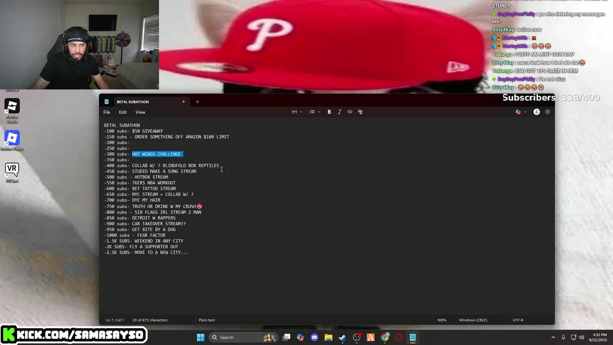Screen dimensions: 613x345
Task: Open the Plain text format option
Action: coord(207,320)
